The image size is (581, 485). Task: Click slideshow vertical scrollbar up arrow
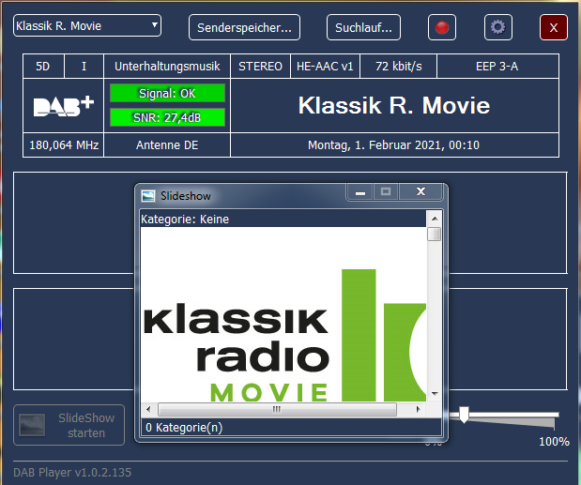pos(434,220)
